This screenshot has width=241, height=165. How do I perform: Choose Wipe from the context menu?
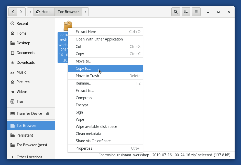pos(105,119)
